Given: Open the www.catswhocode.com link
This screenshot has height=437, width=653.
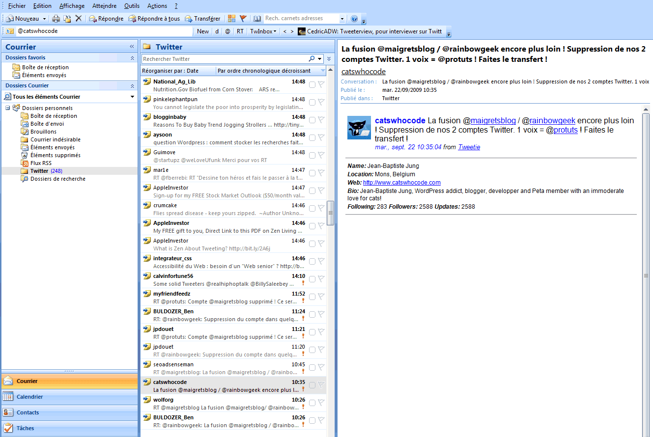Looking at the screenshot, I should tap(402, 183).
